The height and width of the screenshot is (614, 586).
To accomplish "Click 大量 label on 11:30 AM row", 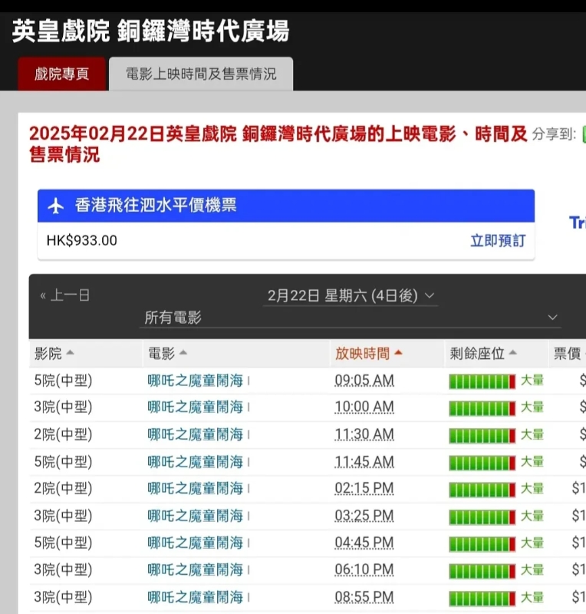I will [x=532, y=434].
